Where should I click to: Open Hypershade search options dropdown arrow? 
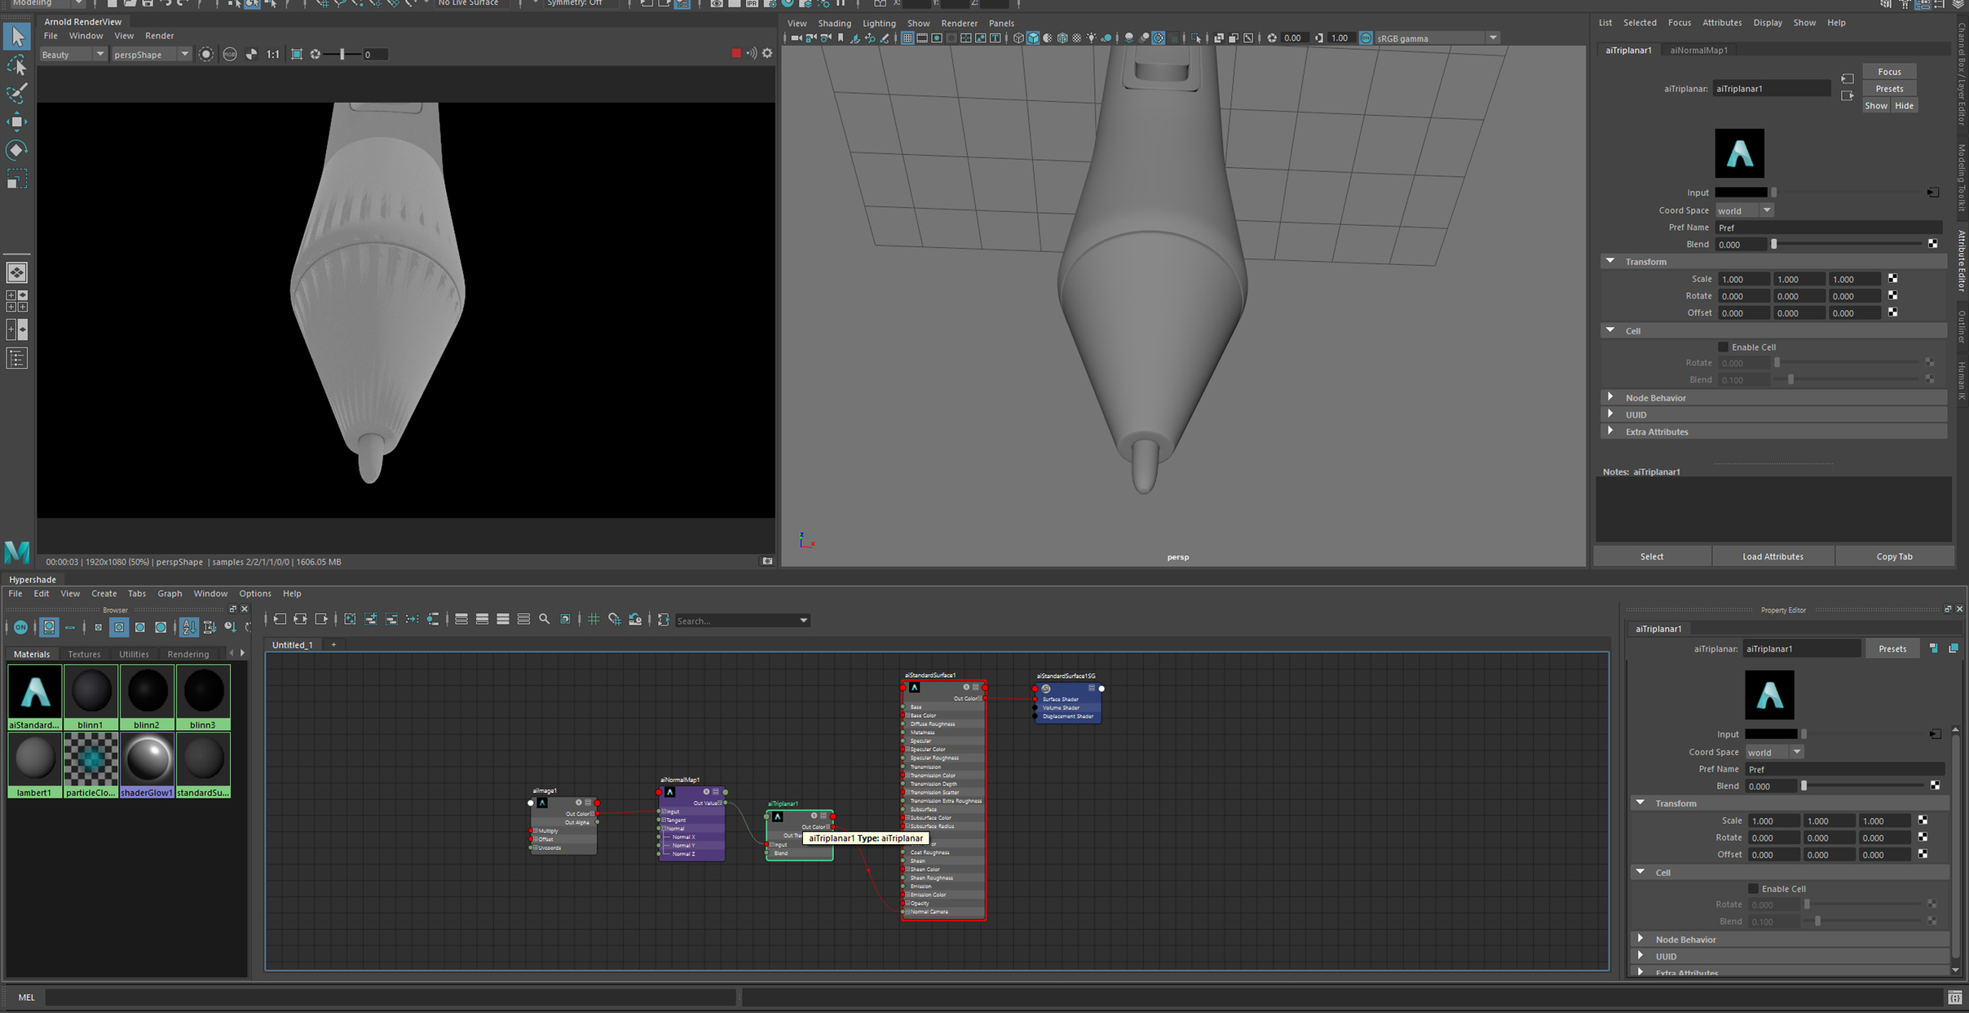(803, 621)
